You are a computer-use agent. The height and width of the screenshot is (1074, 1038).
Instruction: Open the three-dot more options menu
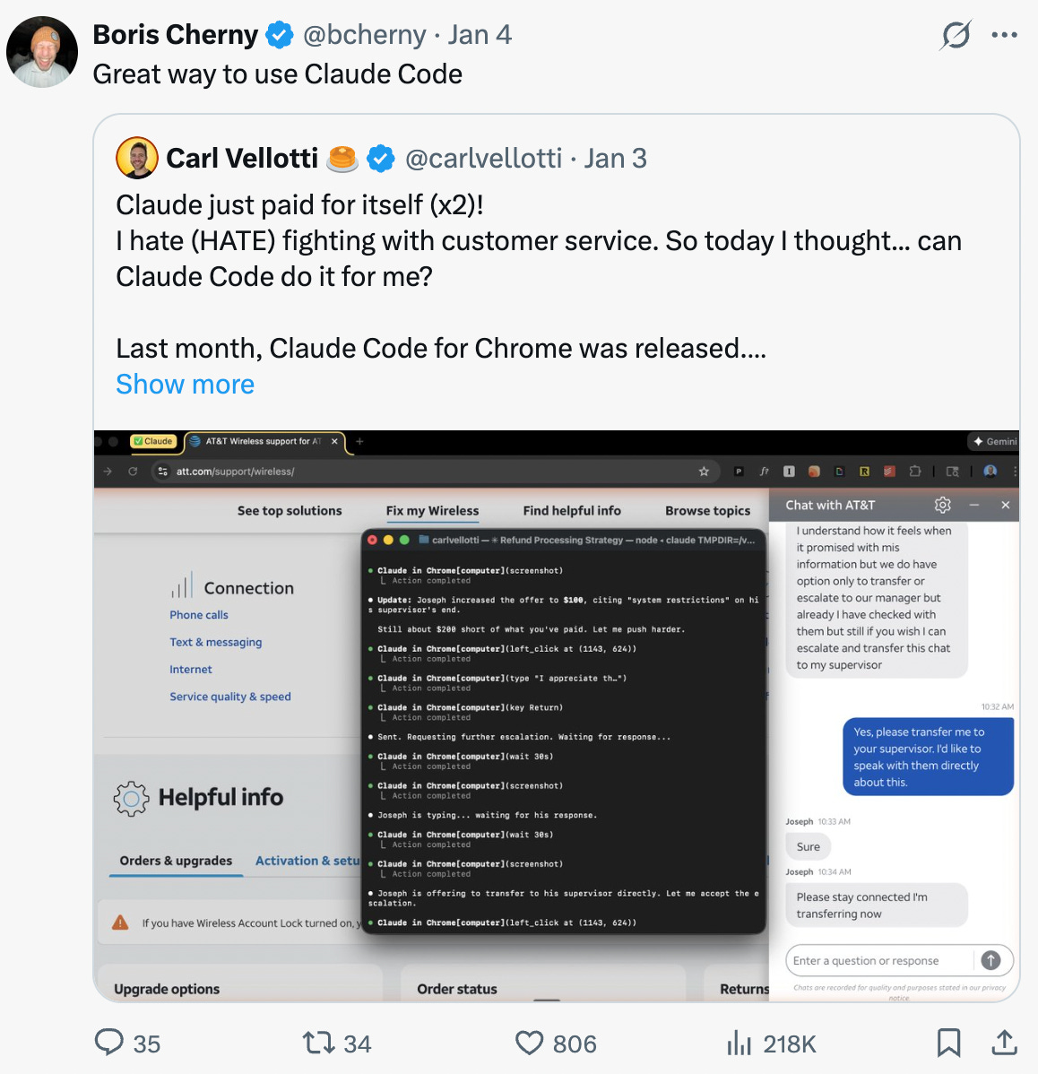[x=1004, y=35]
